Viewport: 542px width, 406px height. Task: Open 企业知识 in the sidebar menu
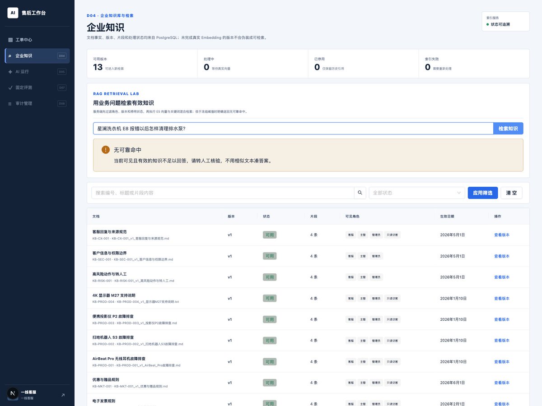(37, 56)
